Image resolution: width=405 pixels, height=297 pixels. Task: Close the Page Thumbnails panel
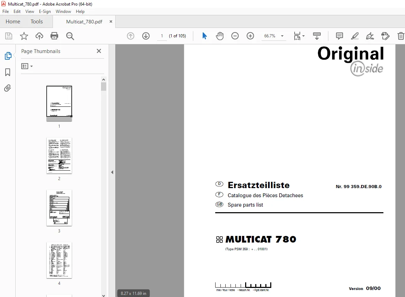(x=99, y=51)
